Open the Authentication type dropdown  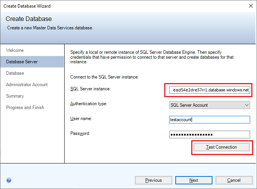209,105
